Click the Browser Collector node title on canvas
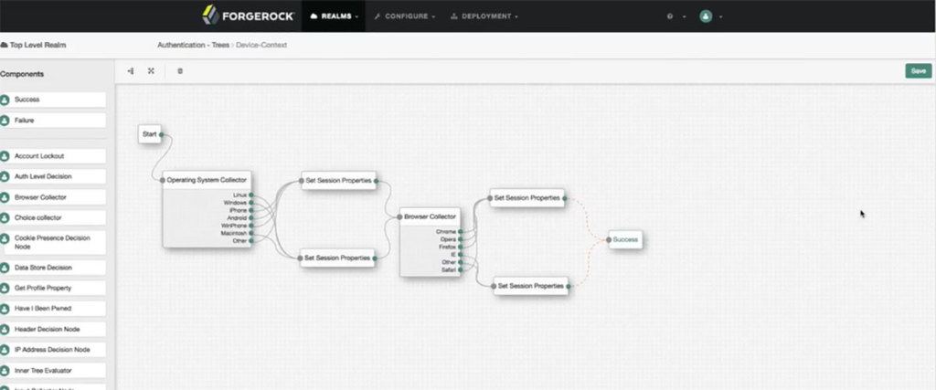936x390 pixels. [x=431, y=217]
